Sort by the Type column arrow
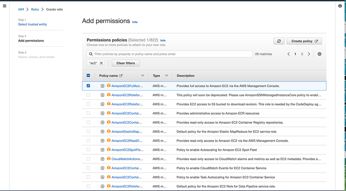Viewport: 346px width, 191px height. (x=166, y=76)
